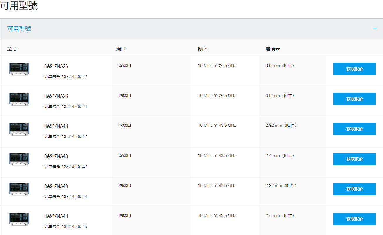Request 获取报价 for ZNA43 order 1332.4500.42
Image resolution: width=383 pixels, height=235 pixels.
point(354,129)
